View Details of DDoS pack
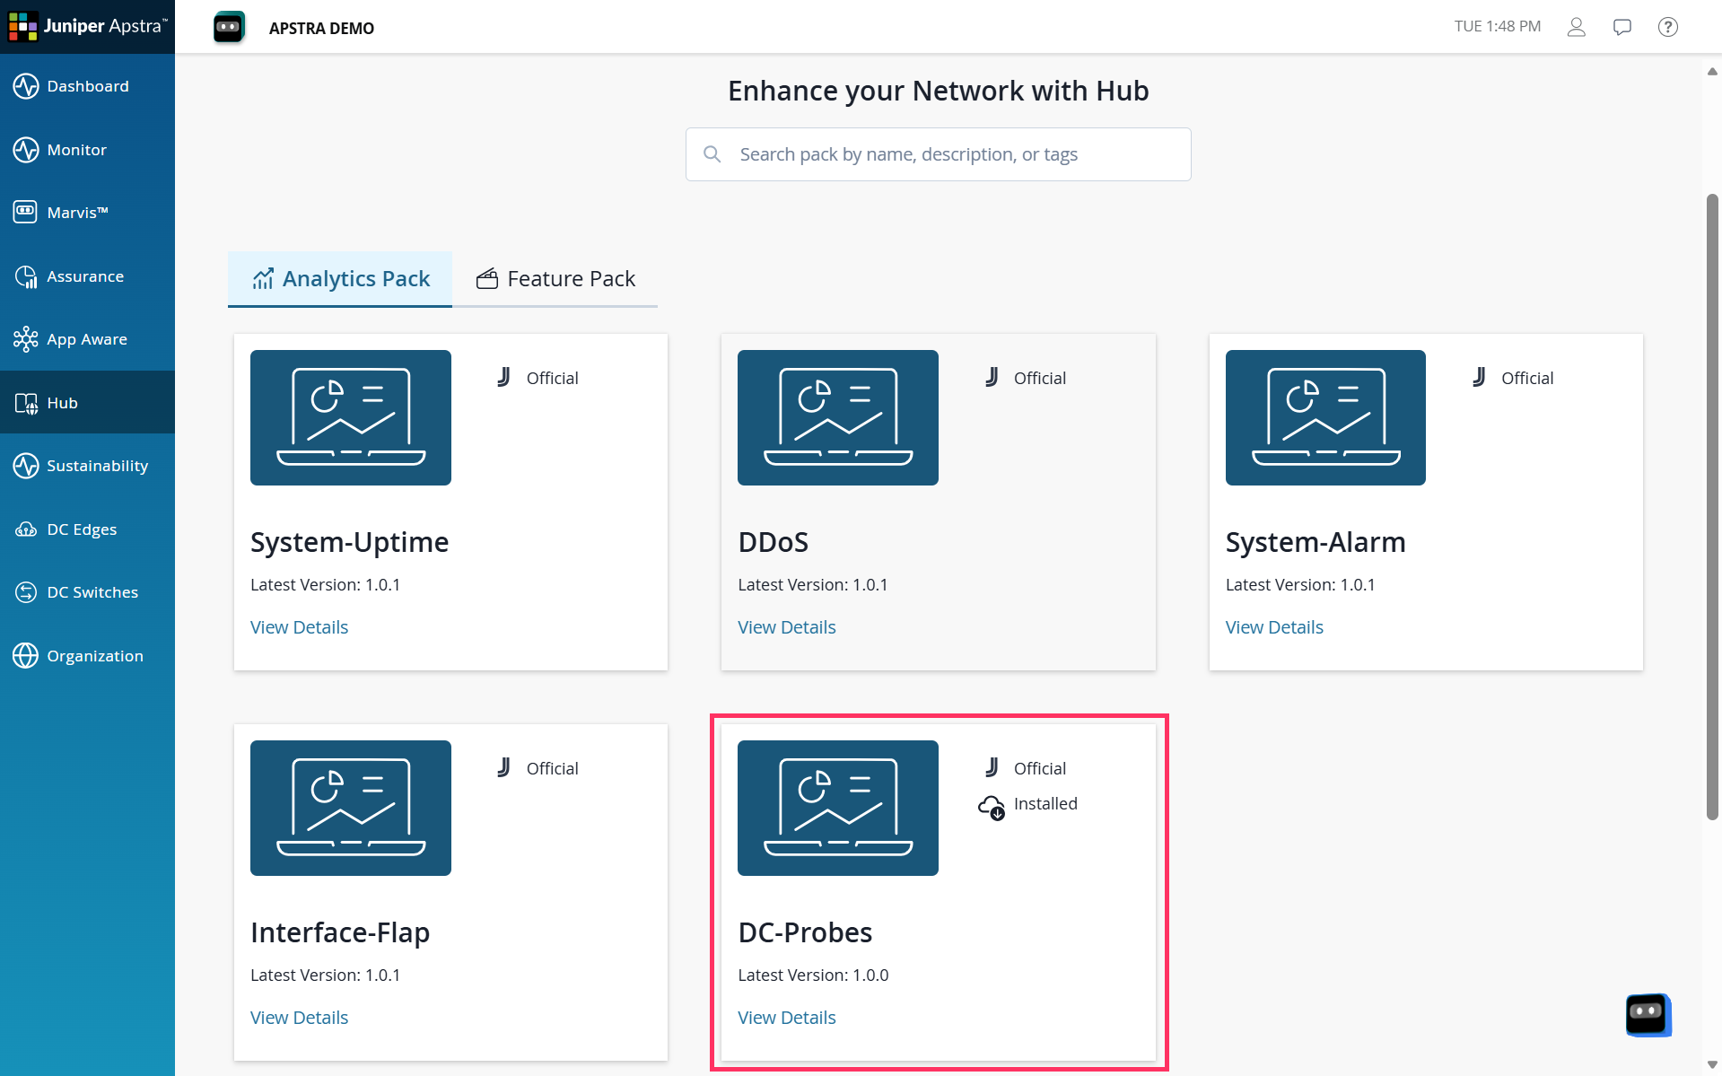 [787, 627]
